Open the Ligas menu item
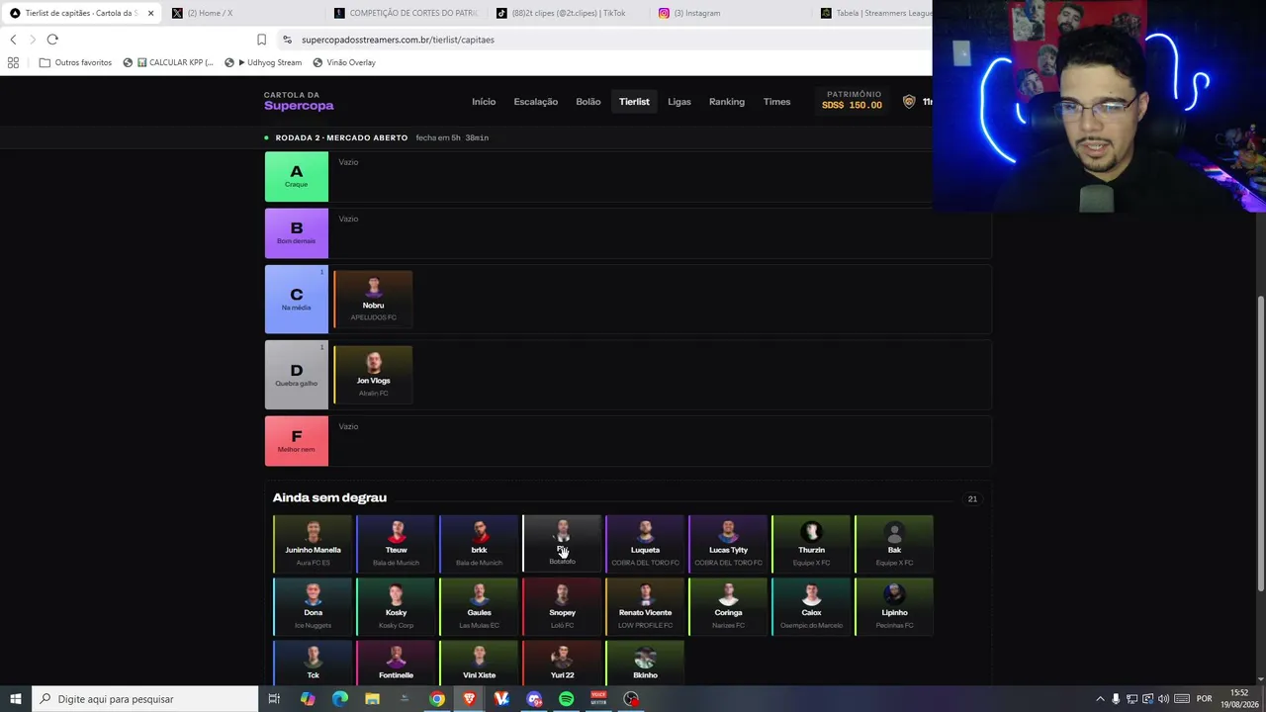 pyautogui.click(x=679, y=102)
